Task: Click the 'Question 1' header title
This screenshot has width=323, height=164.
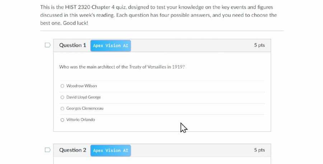Action: [x=72, y=45]
